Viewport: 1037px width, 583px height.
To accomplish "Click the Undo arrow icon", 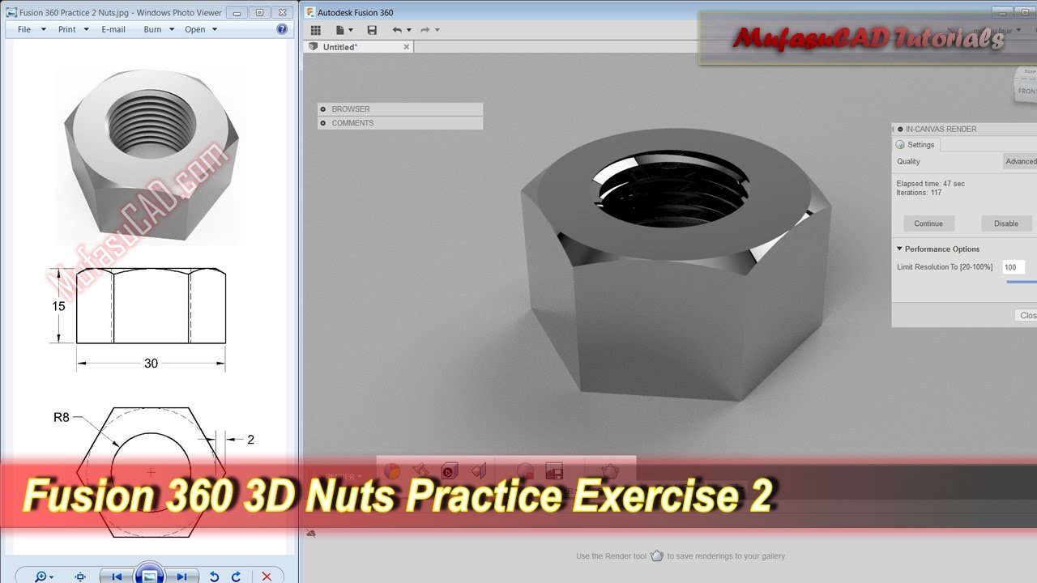I will coord(397,30).
